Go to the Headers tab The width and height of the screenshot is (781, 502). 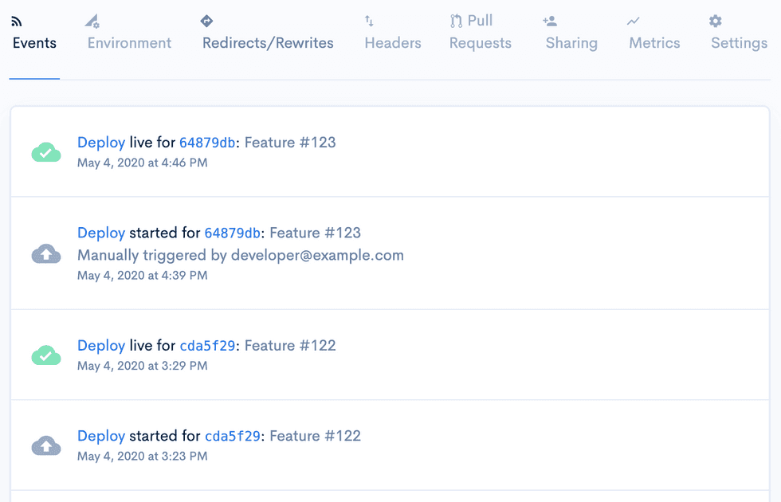pyautogui.click(x=392, y=43)
